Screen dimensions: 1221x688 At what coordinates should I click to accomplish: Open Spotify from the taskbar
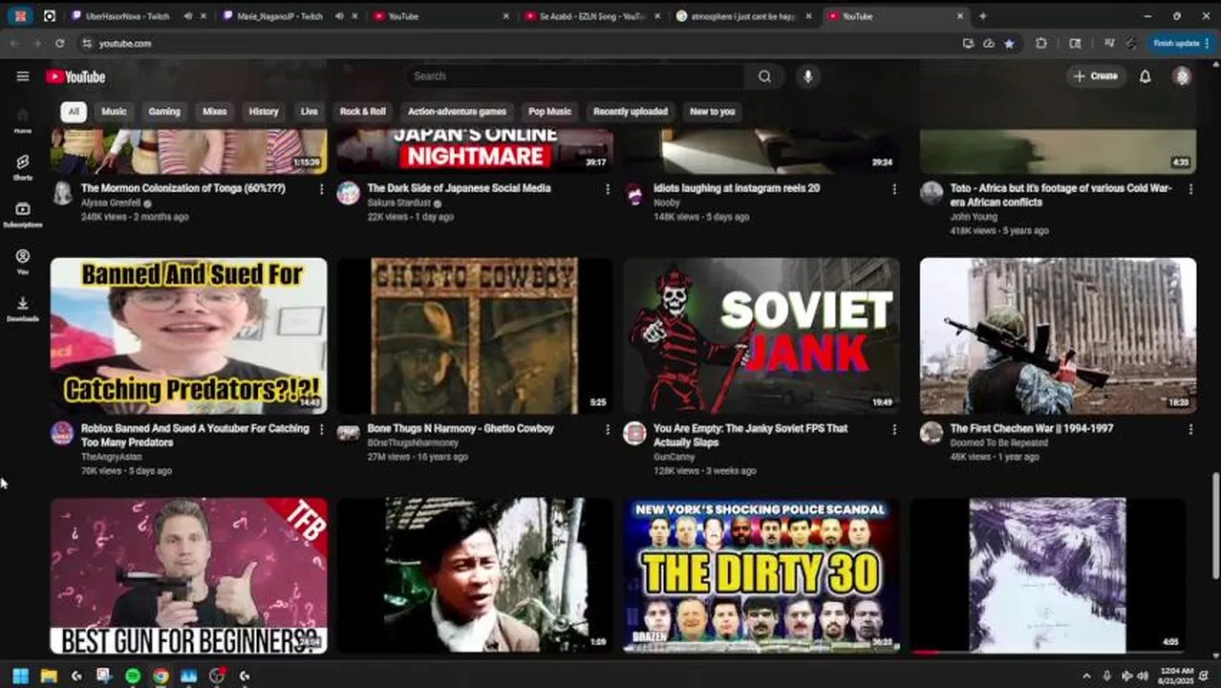tap(133, 676)
